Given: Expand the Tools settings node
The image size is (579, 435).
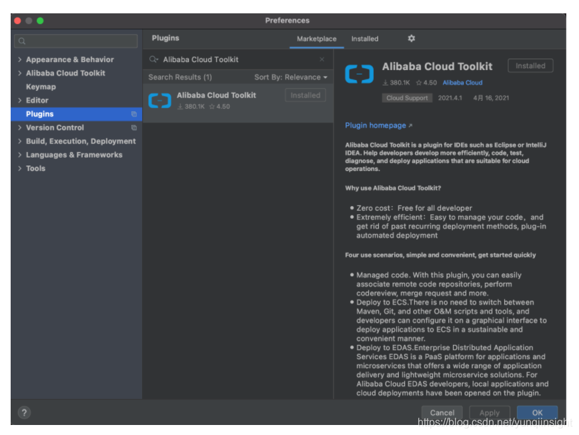Looking at the screenshot, I should pos(20,168).
